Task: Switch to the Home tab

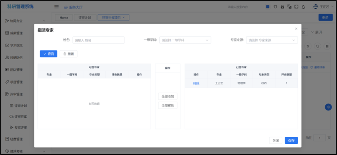Action: pos(64,17)
